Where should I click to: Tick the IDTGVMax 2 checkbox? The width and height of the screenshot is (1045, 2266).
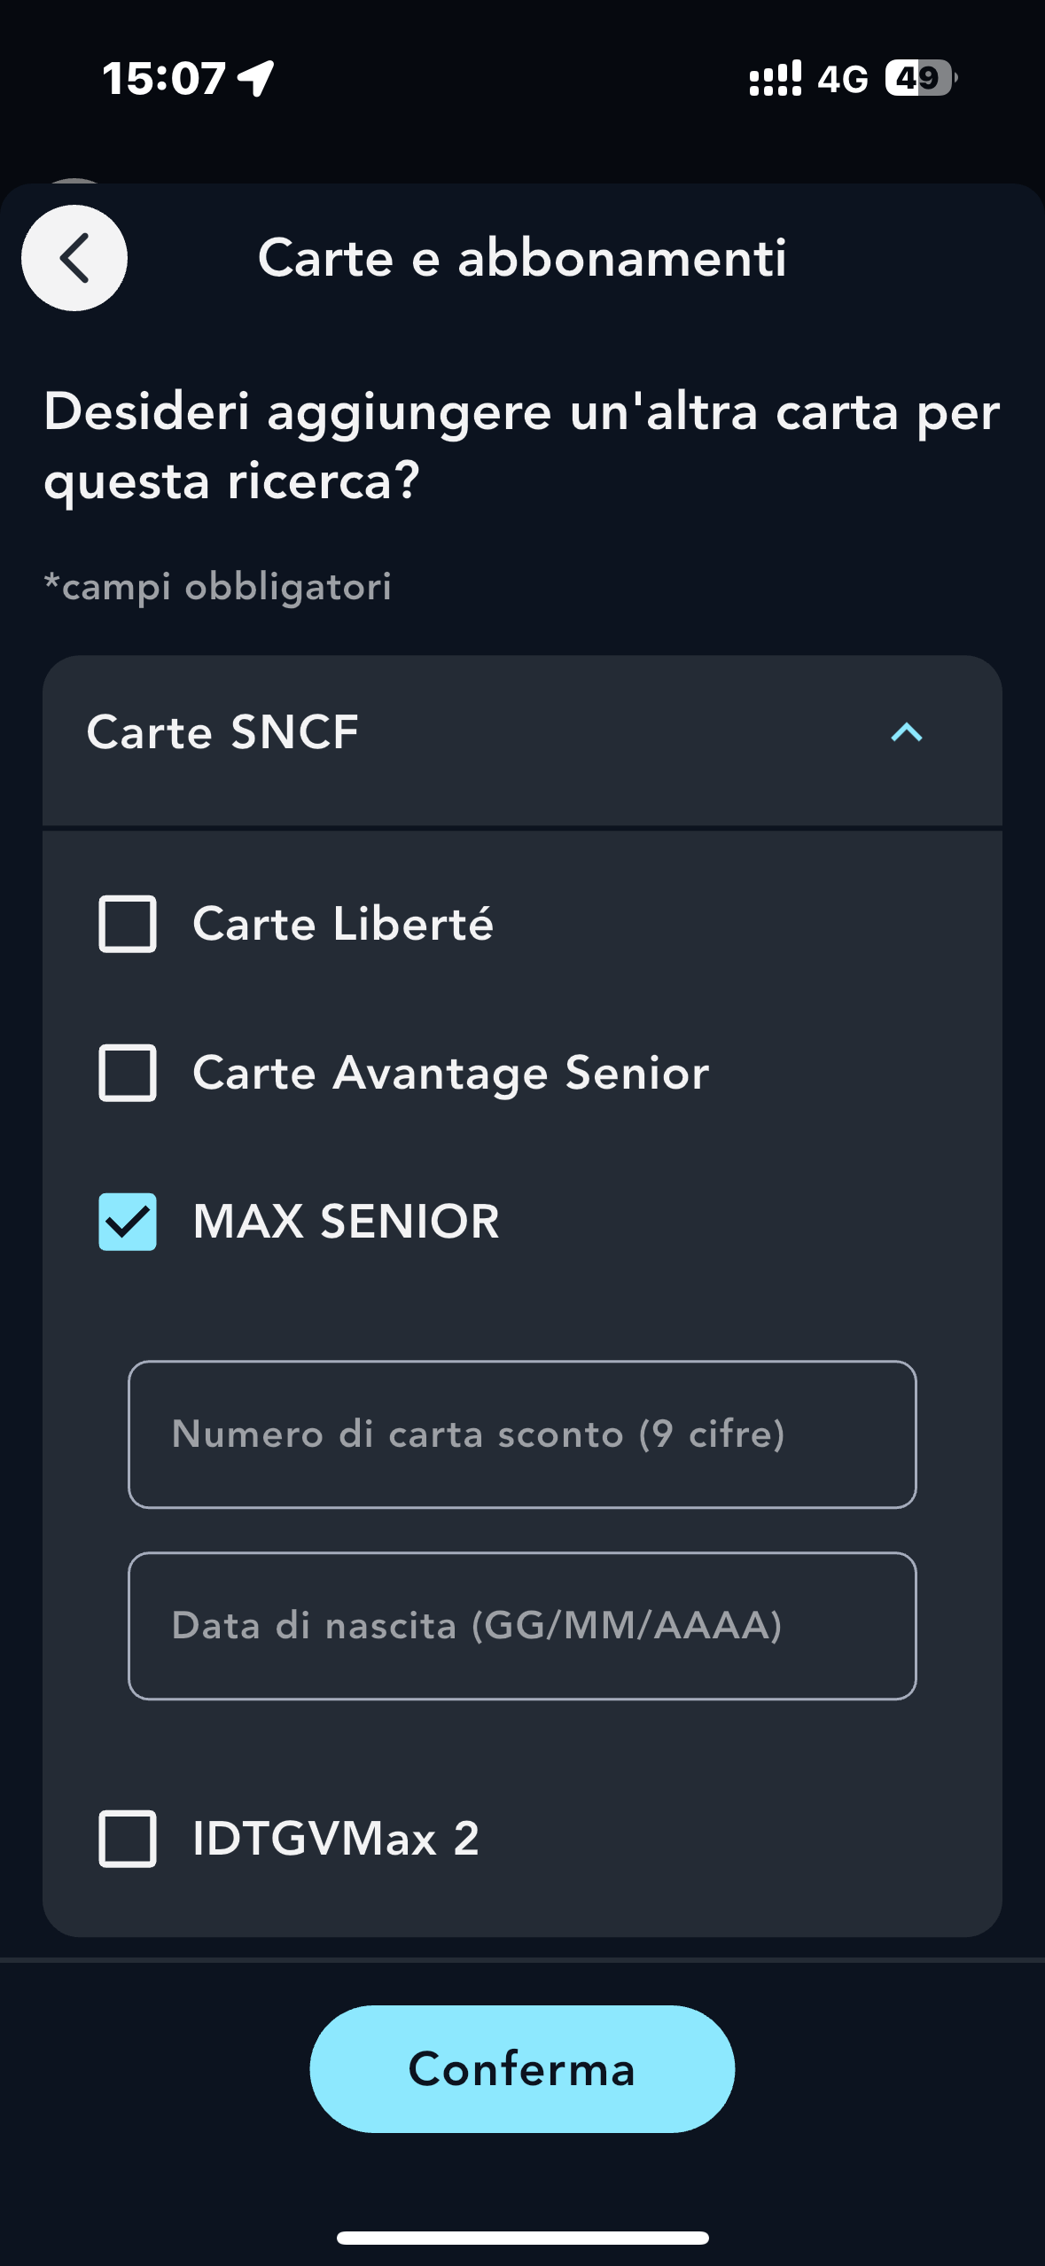(128, 1839)
